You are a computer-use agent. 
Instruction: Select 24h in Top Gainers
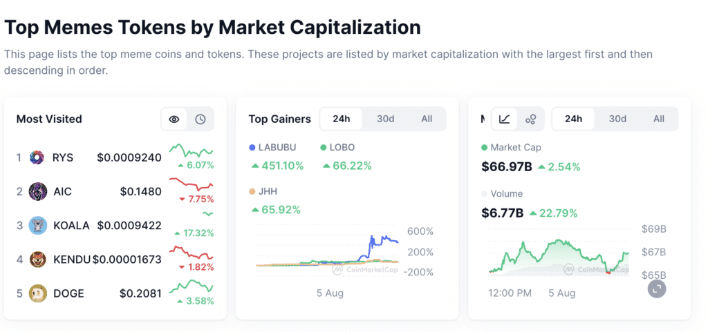point(342,119)
